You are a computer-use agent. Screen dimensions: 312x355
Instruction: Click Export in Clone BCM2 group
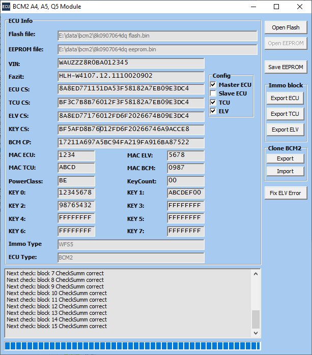pyautogui.click(x=285, y=158)
